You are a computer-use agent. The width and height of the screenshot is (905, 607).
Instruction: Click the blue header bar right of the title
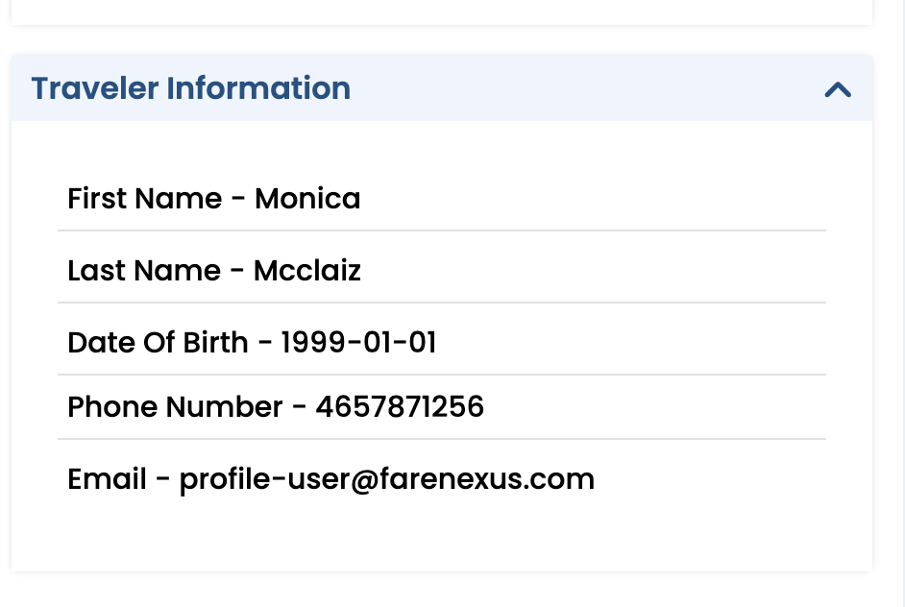pyautogui.click(x=586, y=88)
